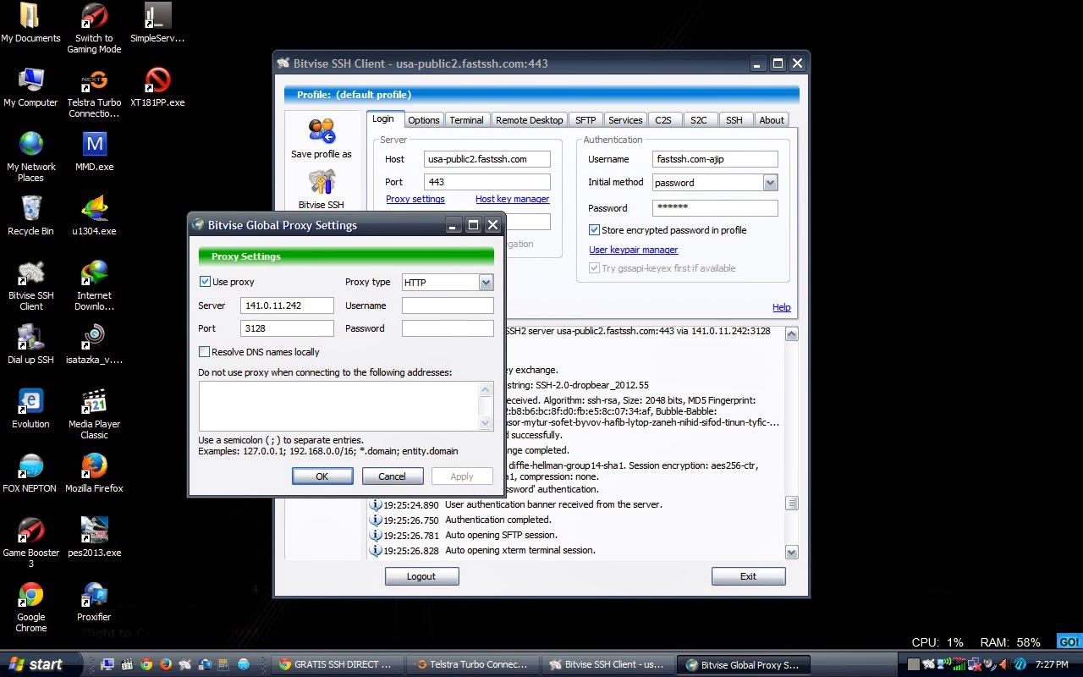
Task: Go to the SFTP tab
Action: click(x=585, y=120)
